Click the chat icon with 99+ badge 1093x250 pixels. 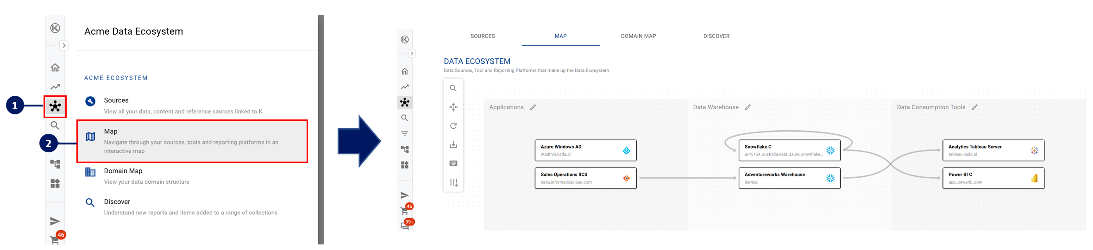click(405, 226)
